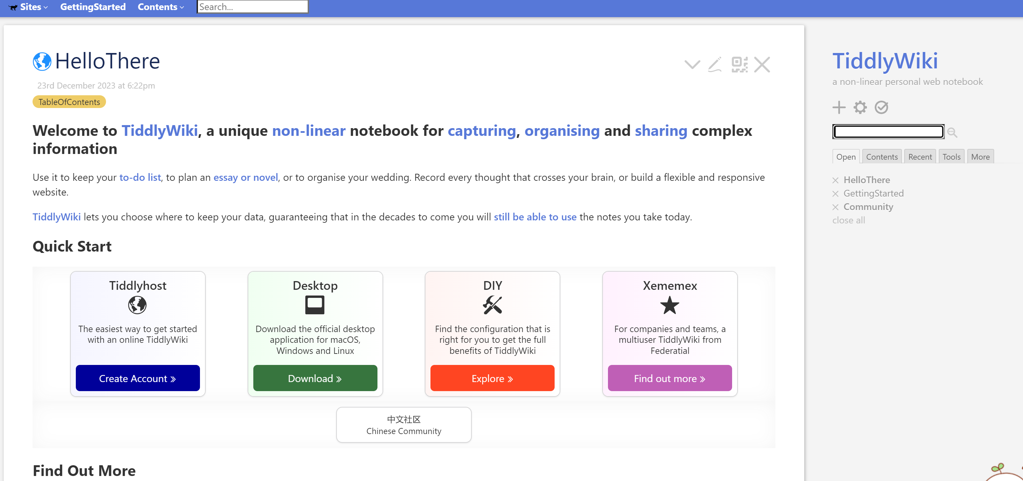Close the HelloThere tiddler
This screenshot has width=1023, height=481.
(x=762, y=64)
